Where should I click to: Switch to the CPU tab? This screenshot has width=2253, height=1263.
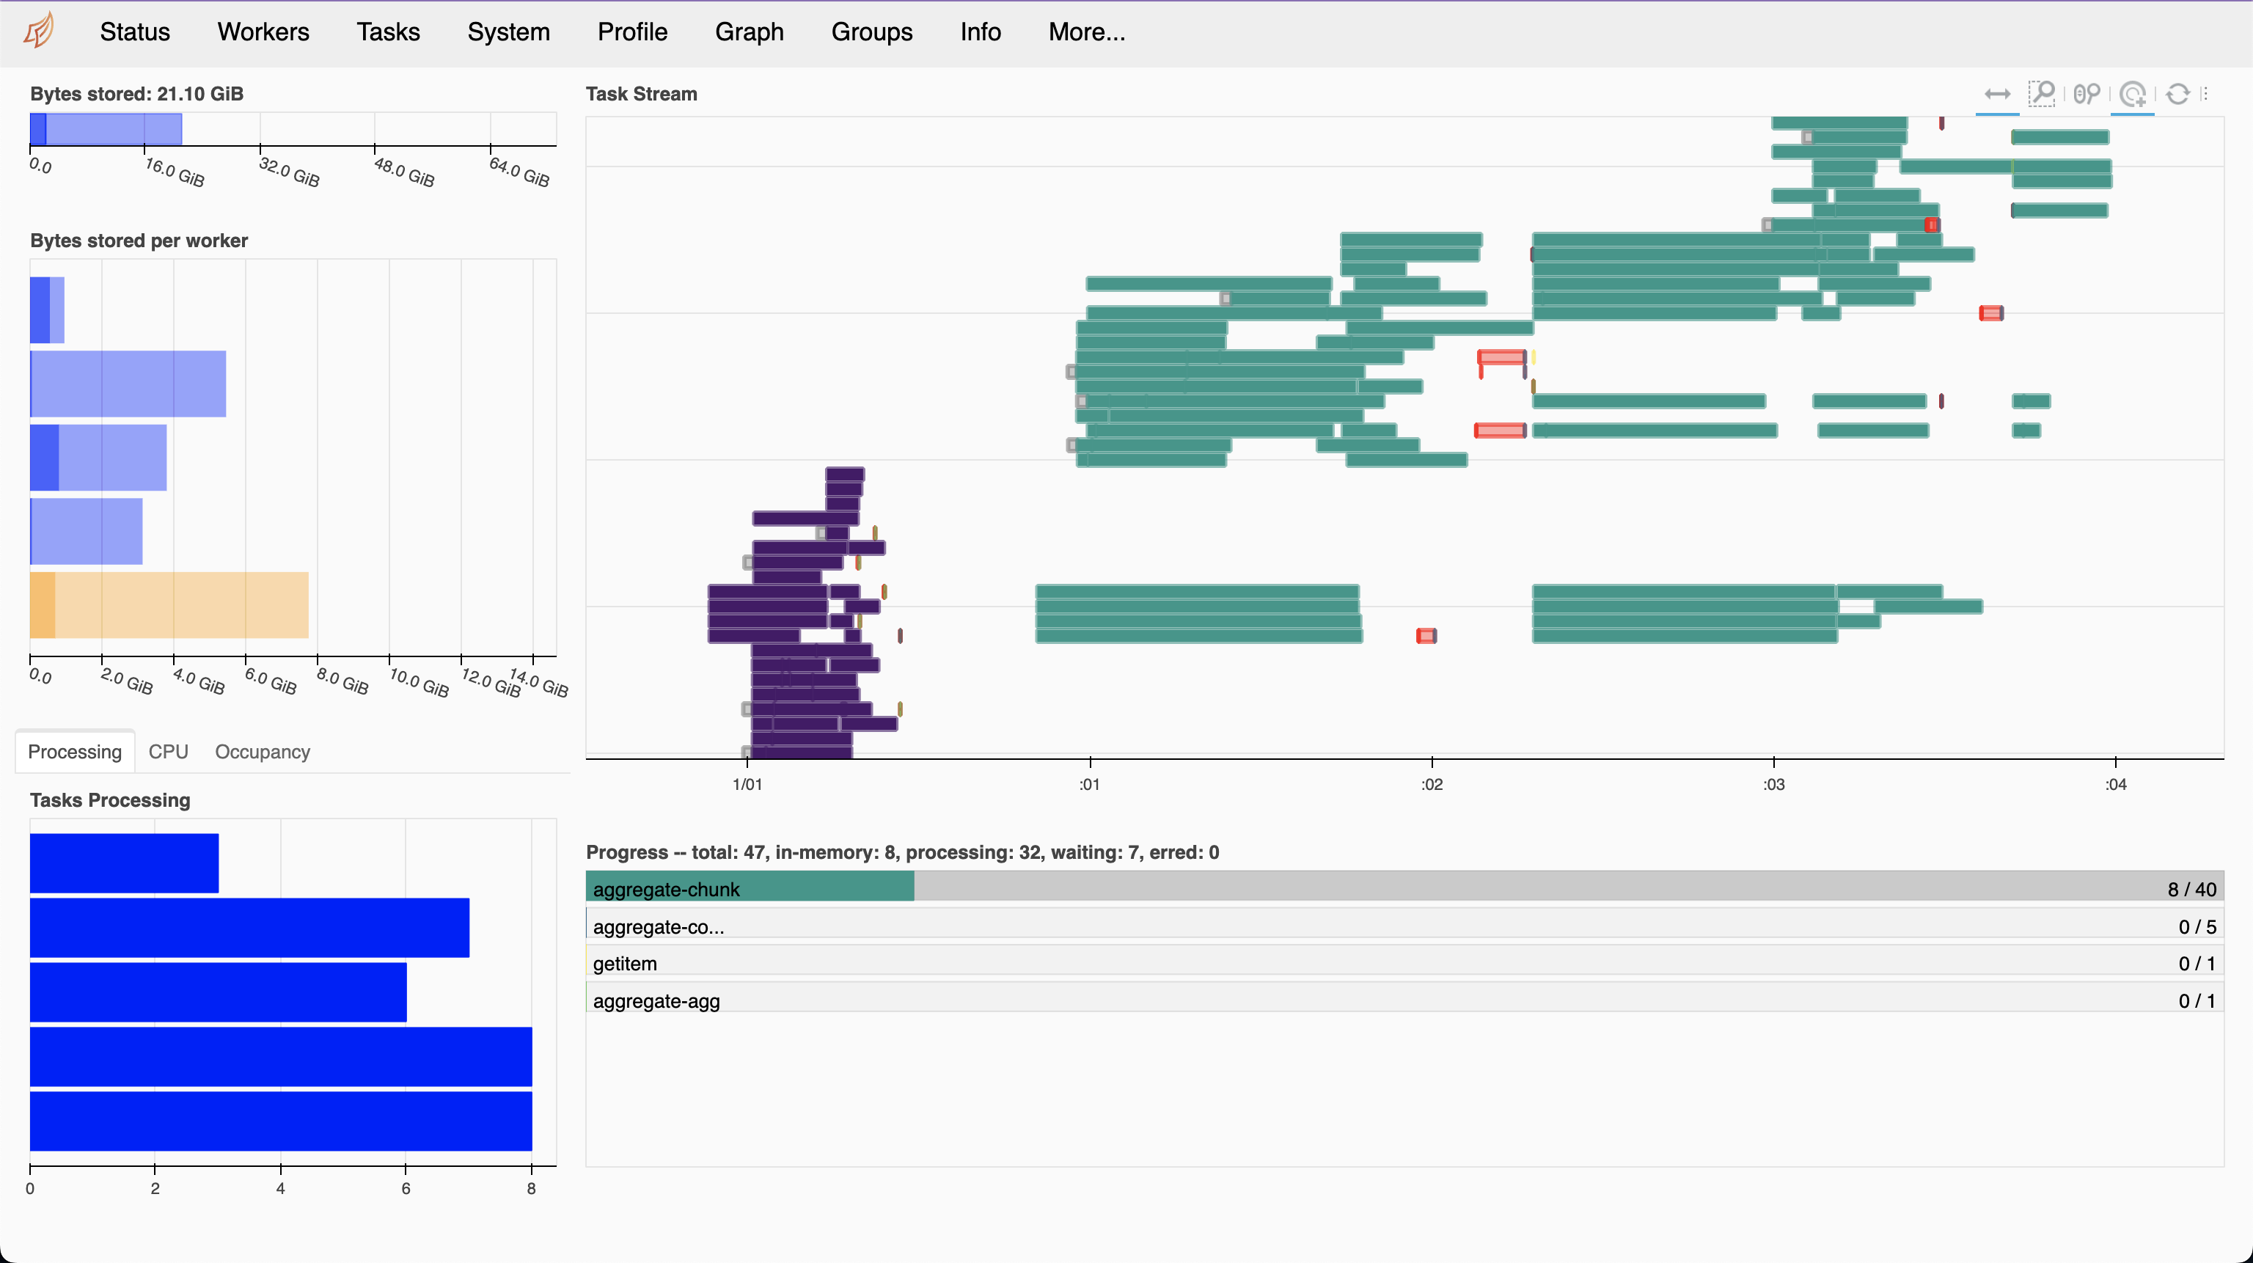[x=168, y=751]
